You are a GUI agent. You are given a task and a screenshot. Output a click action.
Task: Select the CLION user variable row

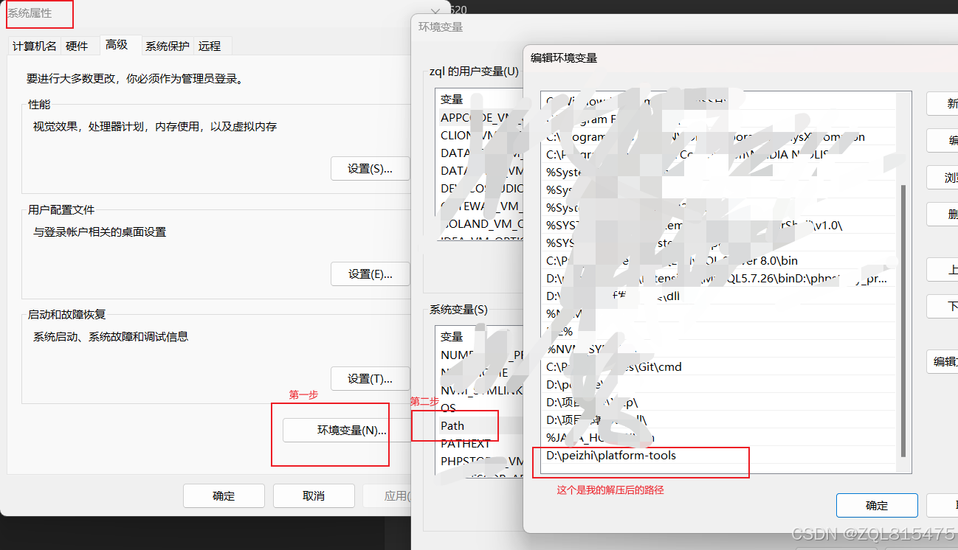tap(480, 136)
